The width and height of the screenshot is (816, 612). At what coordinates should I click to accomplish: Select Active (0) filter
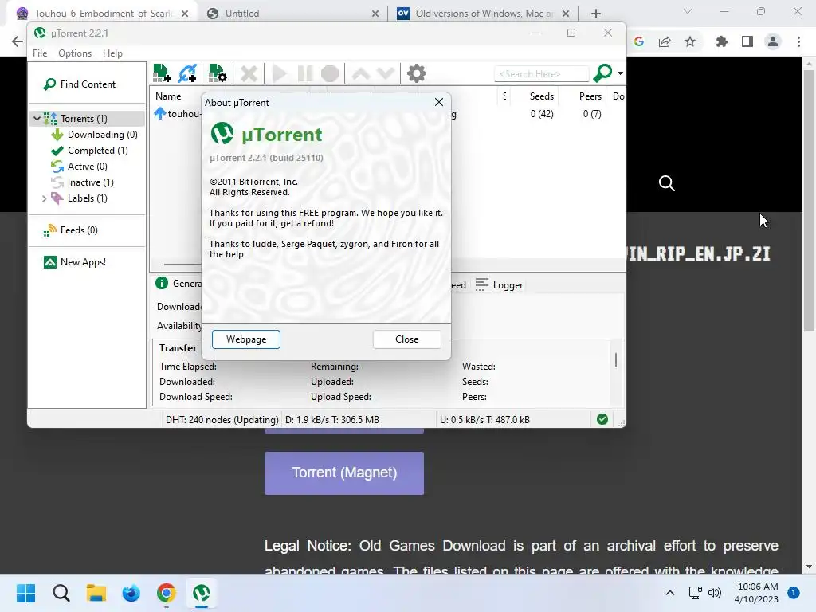tap(79, 167)
